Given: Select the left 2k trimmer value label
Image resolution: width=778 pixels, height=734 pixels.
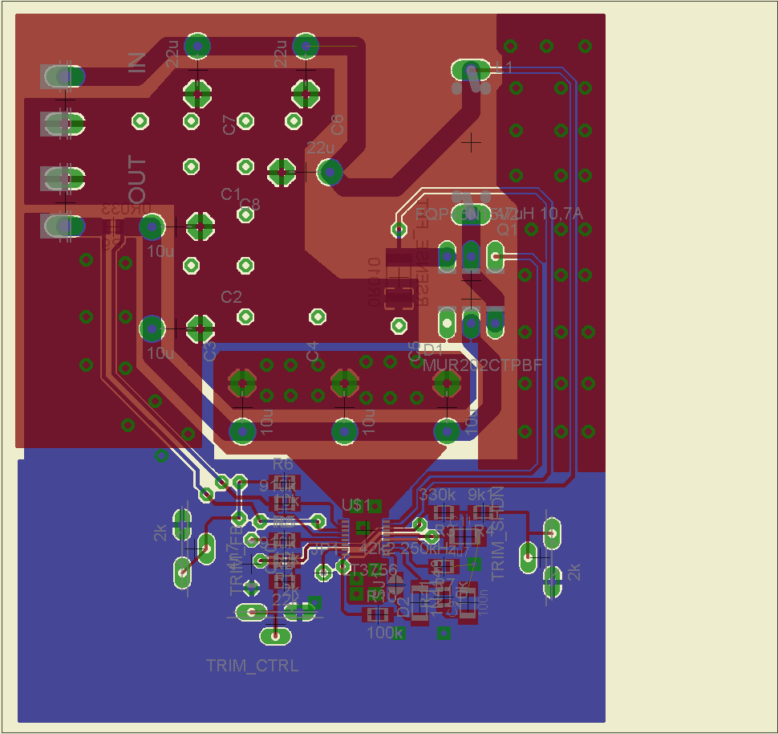Looking at the screenshot, I should click(x=160, y=532).
